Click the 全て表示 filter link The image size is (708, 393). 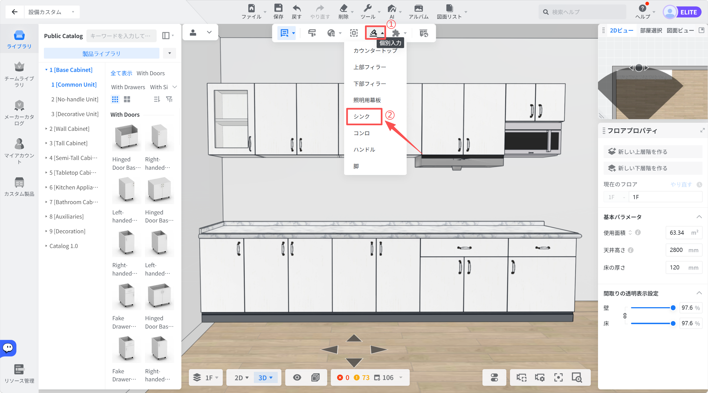(x=121, y=73)
